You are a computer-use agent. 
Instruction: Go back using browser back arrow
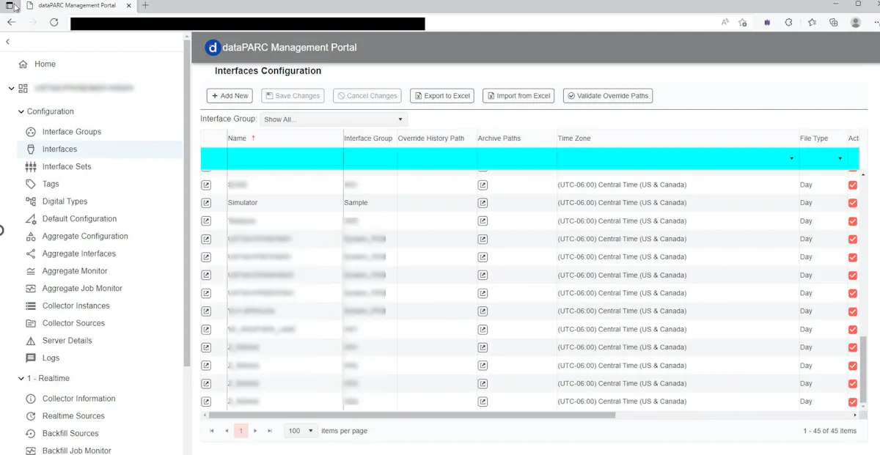click(11, 23)
